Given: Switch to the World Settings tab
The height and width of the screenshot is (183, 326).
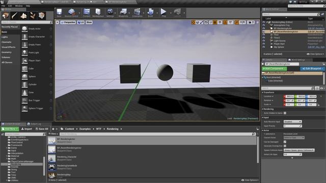Looking at the screenshot, I should pyautogui.click(x=298, y=60).
